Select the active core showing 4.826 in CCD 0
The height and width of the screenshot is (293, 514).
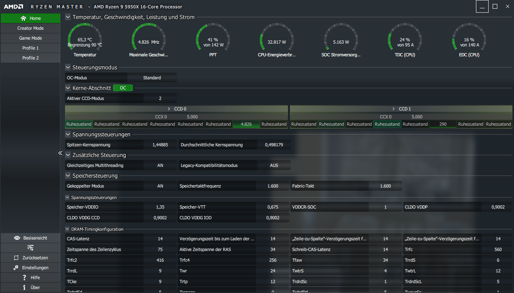click(x=246, y=124)
